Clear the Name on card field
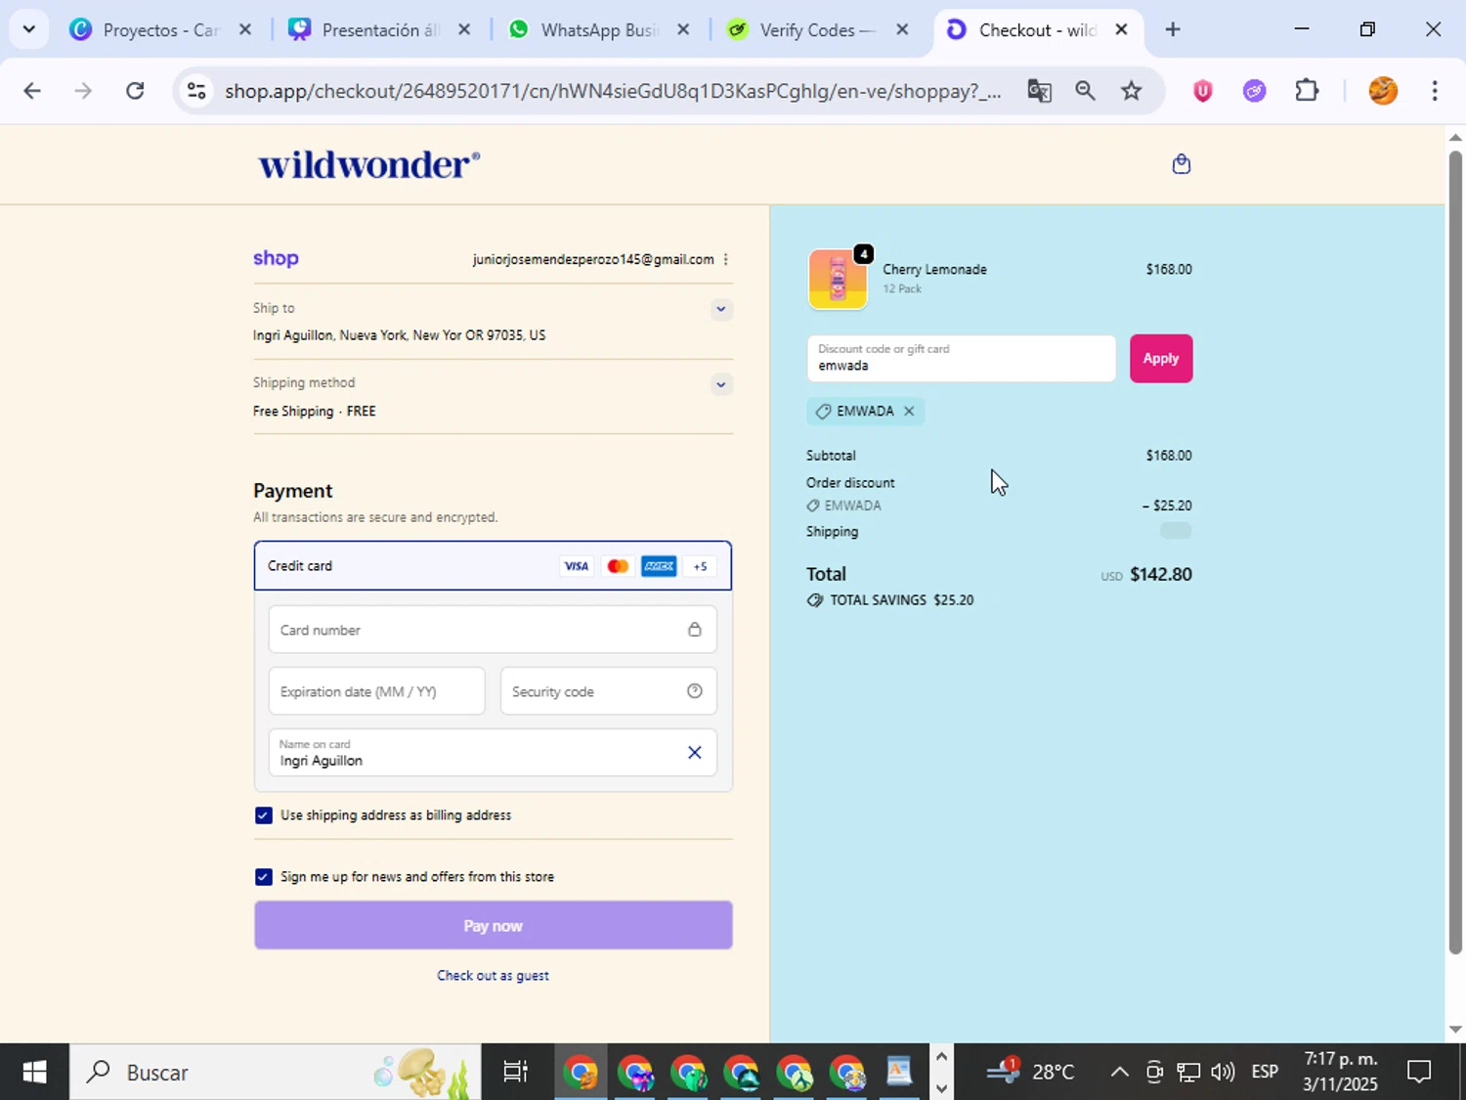 [x=694, y=752]
